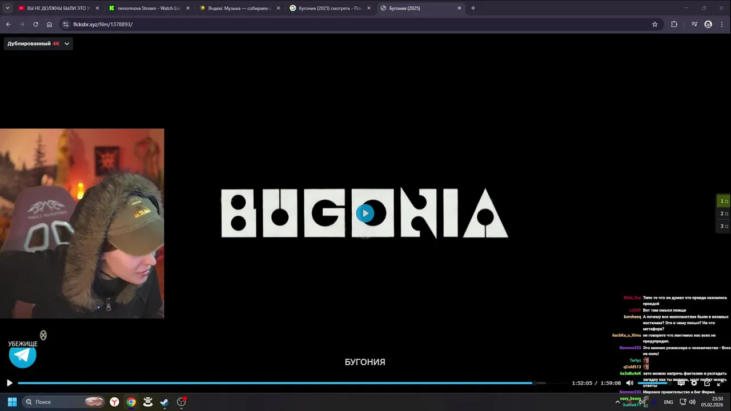Viewport: 731px width, 411px height.
Task: Open the Chrome profile avatar
Action: [x=708, y=25]
